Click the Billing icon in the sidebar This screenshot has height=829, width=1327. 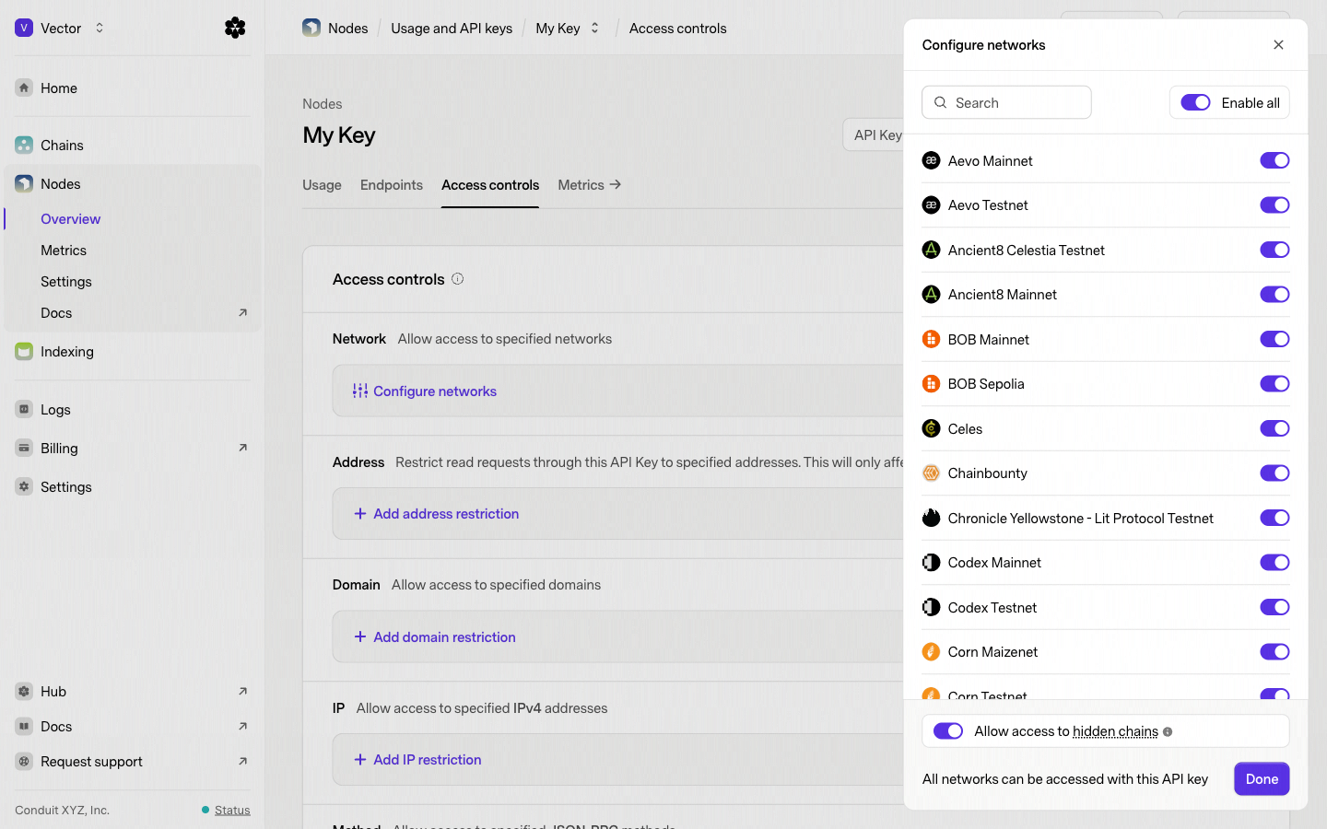pyautogui.click(x=24, y=448)
